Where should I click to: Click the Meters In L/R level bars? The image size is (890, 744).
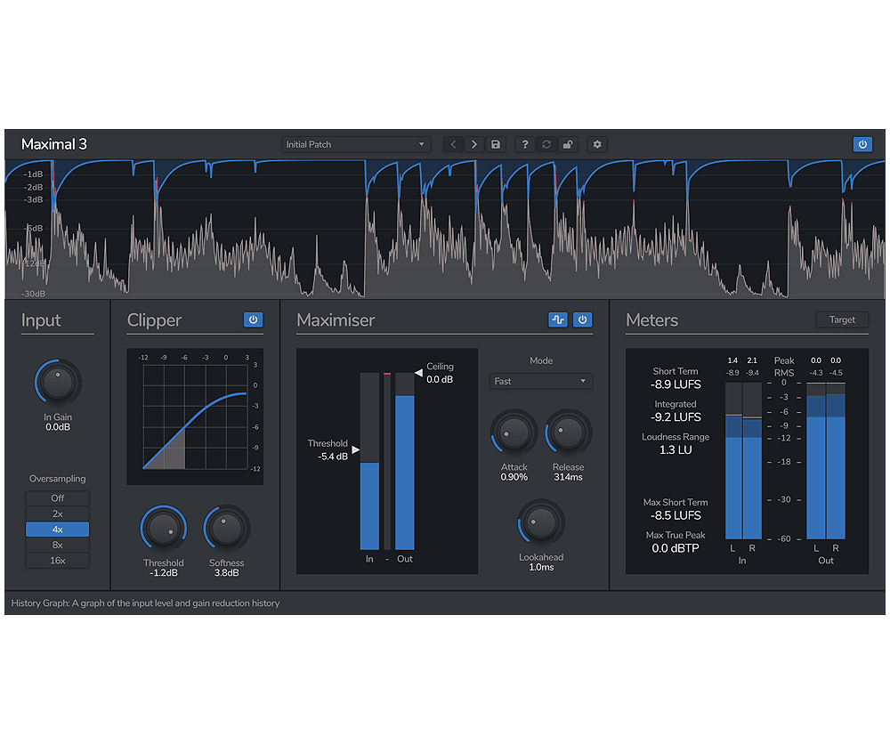(x=743, y=461)
